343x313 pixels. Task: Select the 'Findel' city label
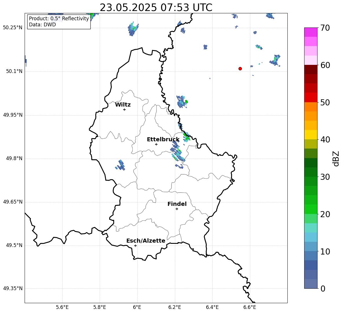click(177, 204)
